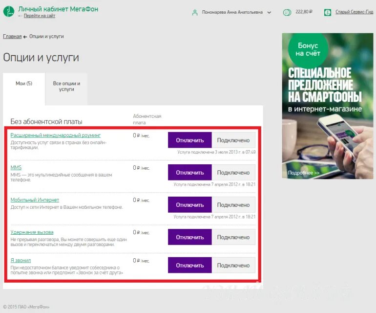Click Отключить for Удержание вызова
The height and width of the screenshot is (313, 376).
(x=189, y=237)
